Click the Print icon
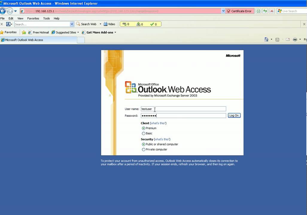Viewport: 307px width, 215px height. coord(295,39)
